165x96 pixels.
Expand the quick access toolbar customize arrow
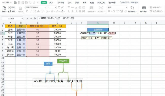coord(38,3)
